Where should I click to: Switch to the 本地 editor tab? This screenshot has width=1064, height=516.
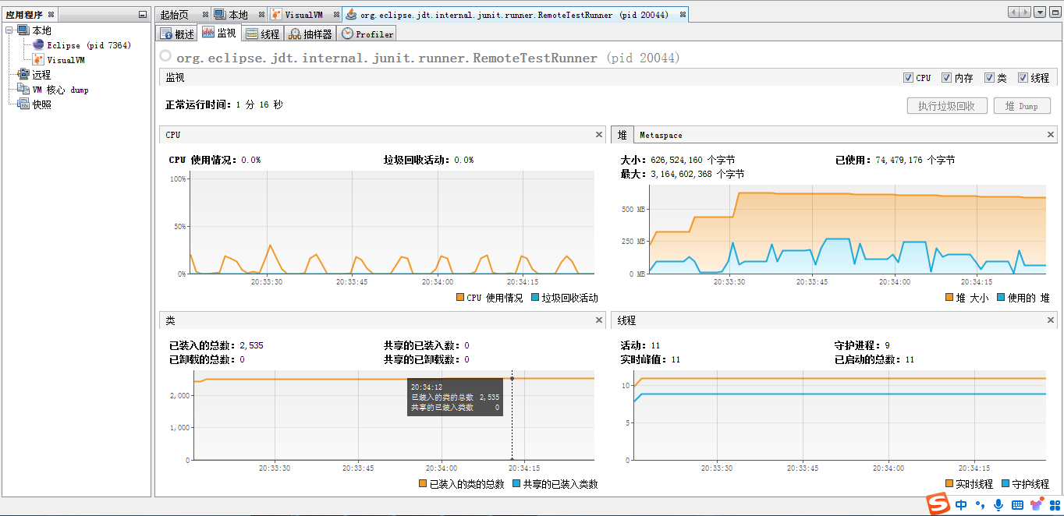click(238, 15)
